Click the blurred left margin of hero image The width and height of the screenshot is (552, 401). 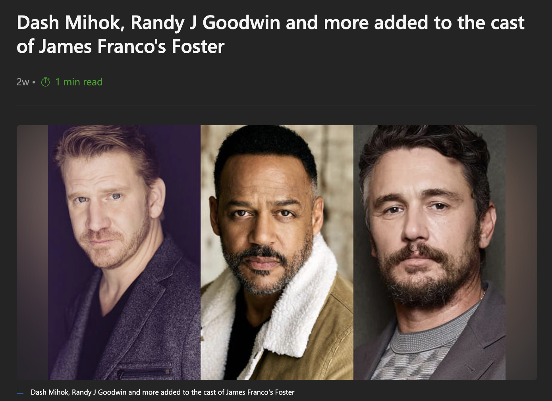click(33, 253)
